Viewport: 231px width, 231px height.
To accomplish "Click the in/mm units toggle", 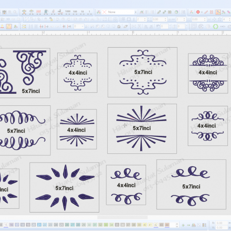I will pos(171,19).
